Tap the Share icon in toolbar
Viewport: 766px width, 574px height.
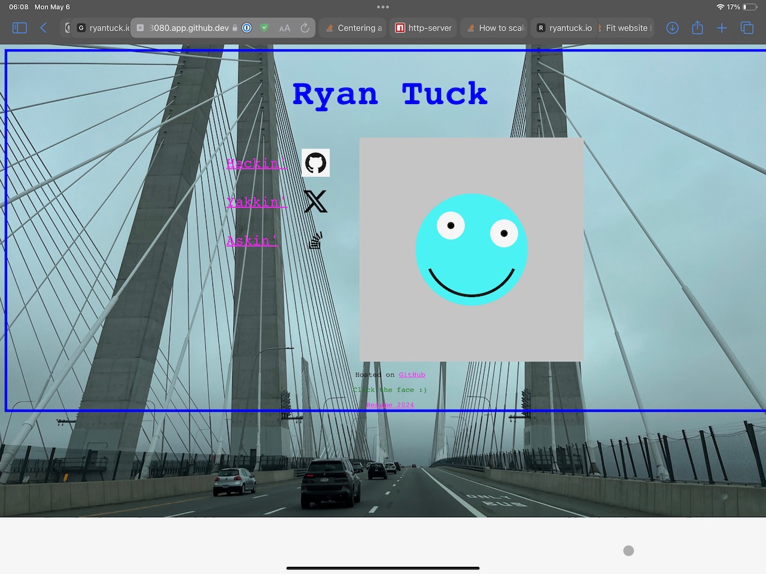click(697, 28)
